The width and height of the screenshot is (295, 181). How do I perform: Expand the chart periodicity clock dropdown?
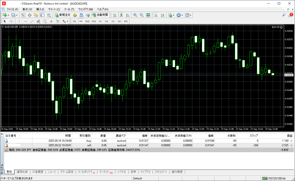(x=182, y=15)
